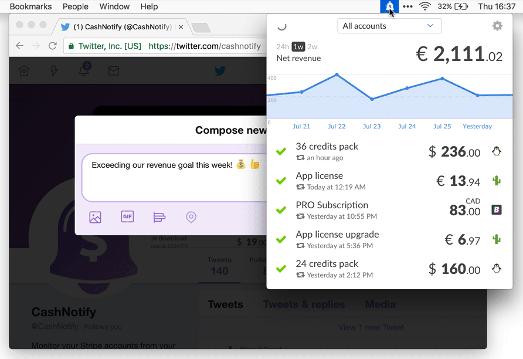This screenshot has width=523, height=359.
Task: Expand the All accounts dropdown
Action: (x=389, y=26)
